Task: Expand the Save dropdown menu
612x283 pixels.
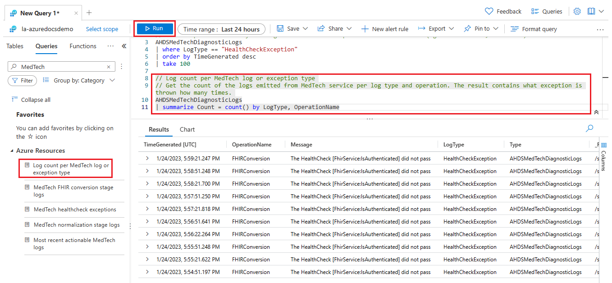Action: 305,29
